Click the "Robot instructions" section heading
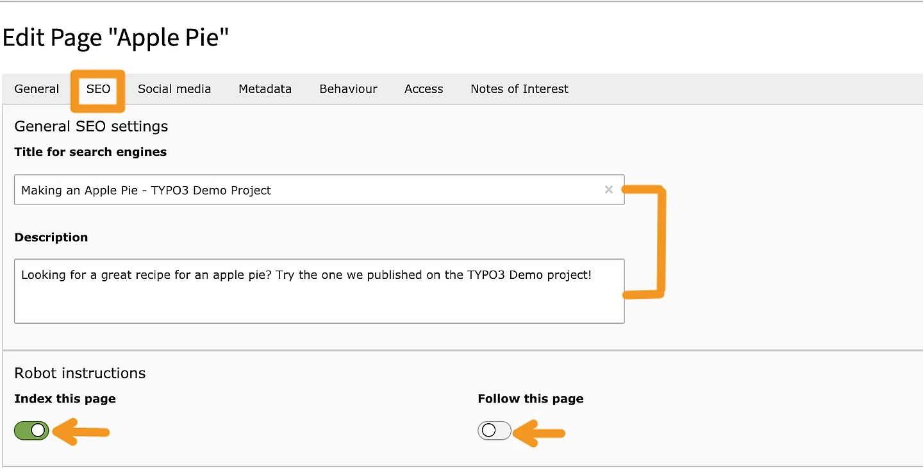The height and width of the screenshot is (468, 923). [x=80, y=373]
